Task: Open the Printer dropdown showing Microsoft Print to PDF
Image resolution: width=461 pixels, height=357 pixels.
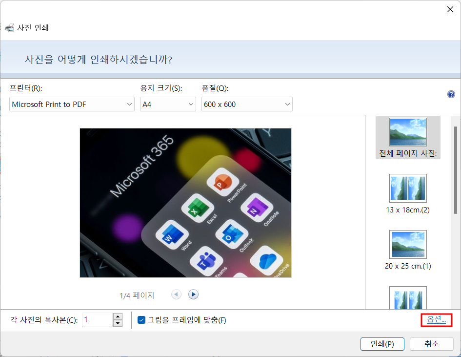Action: (72, 104)
